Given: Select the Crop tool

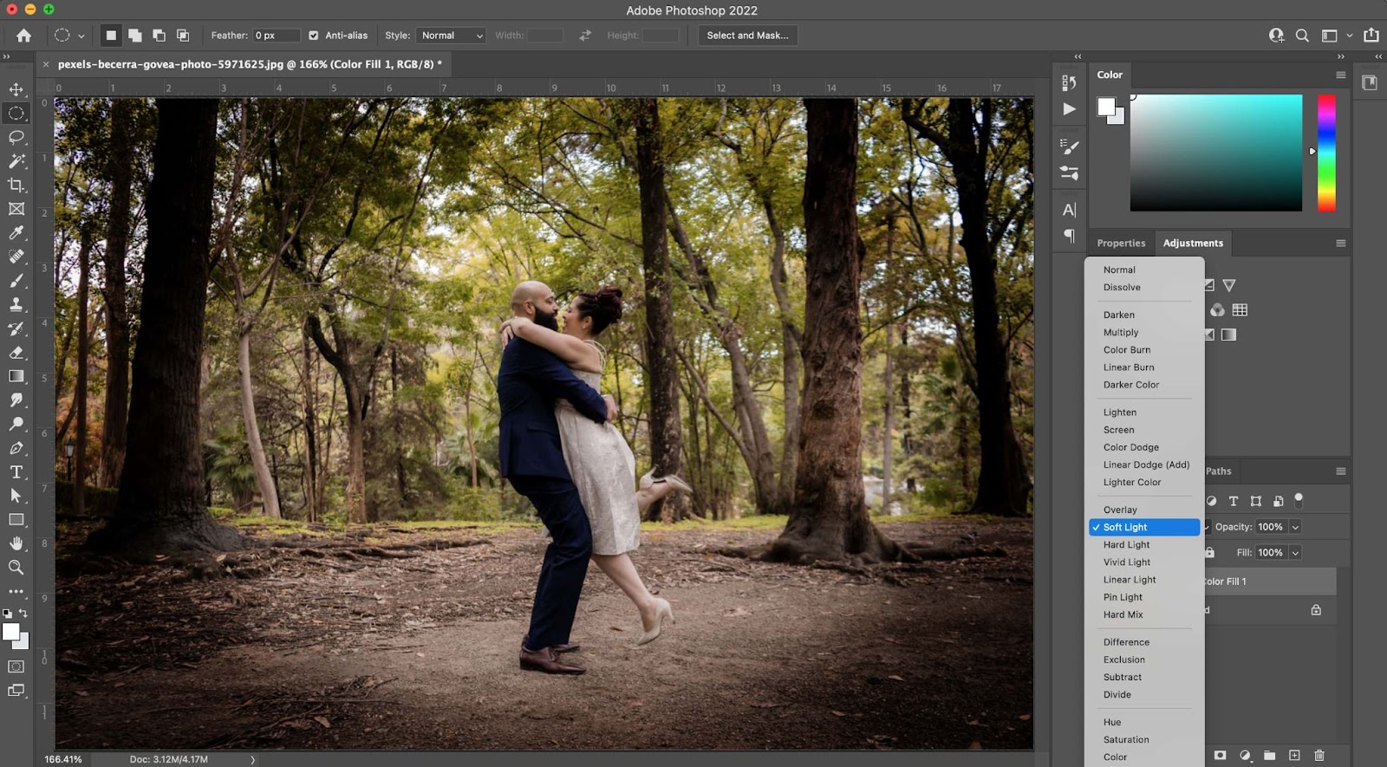Looking at the screenshot, I should coord(16,185).
